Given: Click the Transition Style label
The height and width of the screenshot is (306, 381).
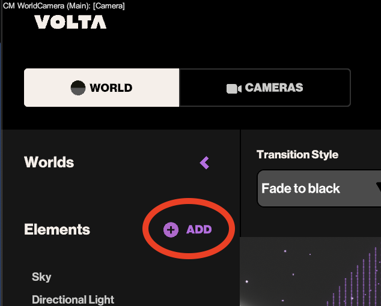Looking at the screenshot, I should 297,154.
